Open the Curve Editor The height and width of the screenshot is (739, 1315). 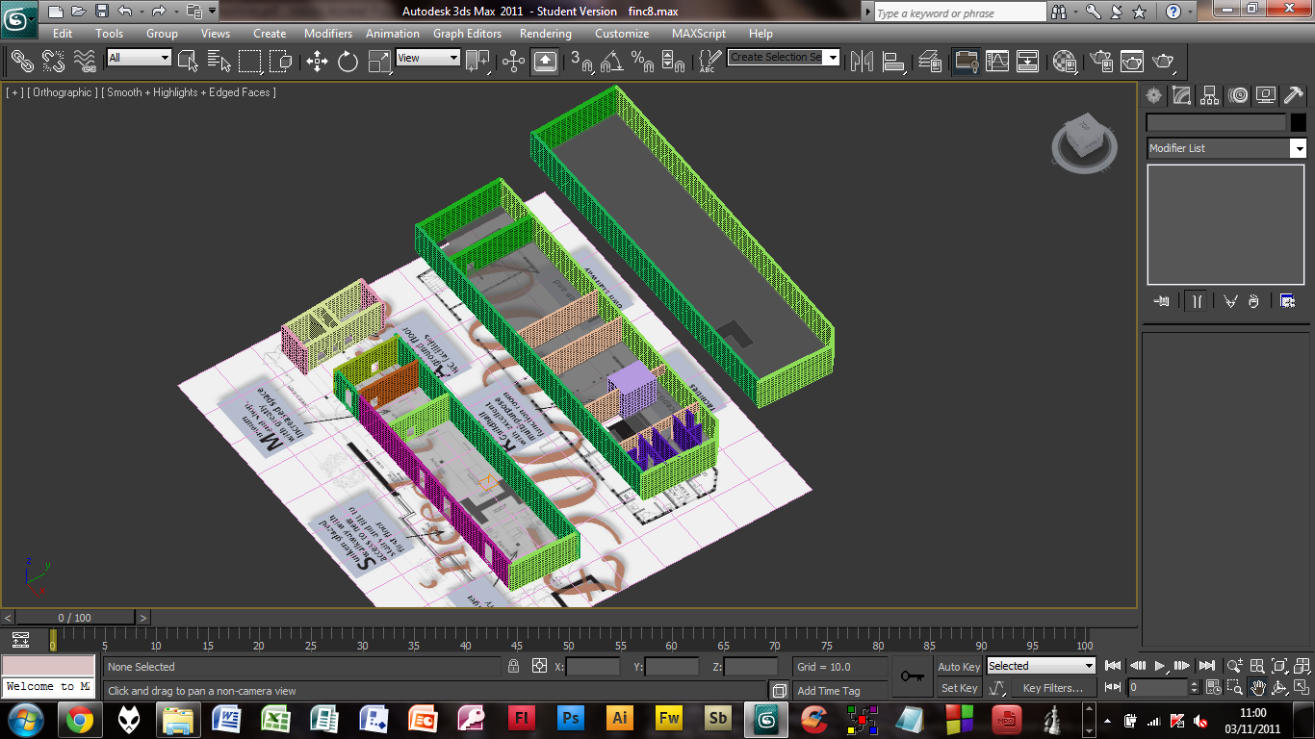coord(997,62)
